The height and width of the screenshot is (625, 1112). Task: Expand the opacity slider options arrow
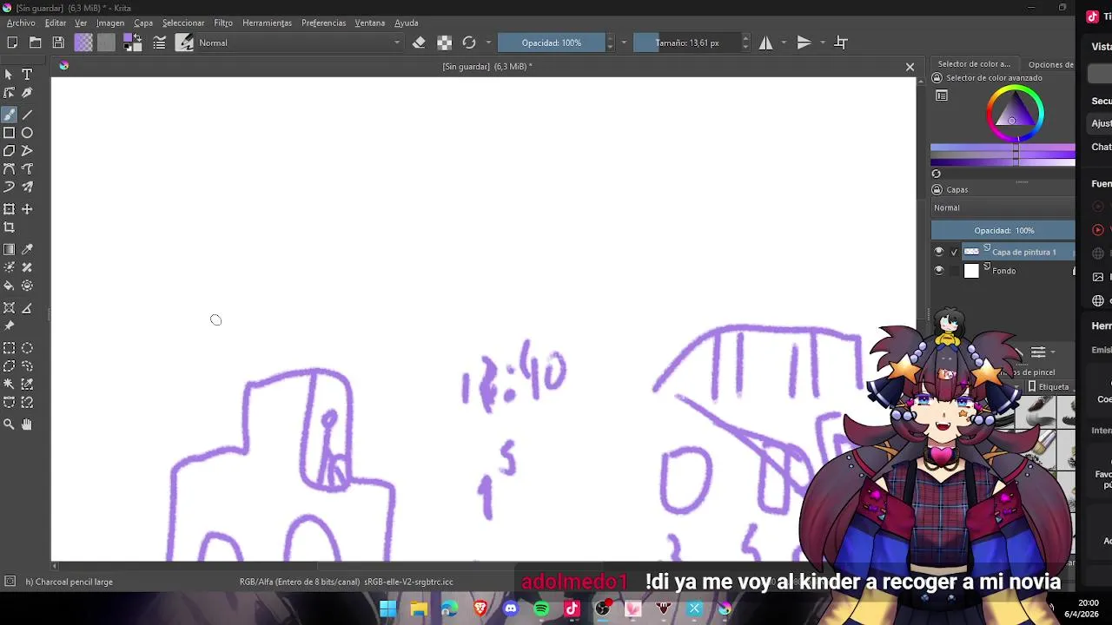tap(624, 43)
